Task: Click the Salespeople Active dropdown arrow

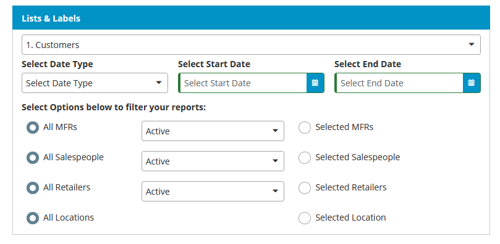Action: (275, 161)
